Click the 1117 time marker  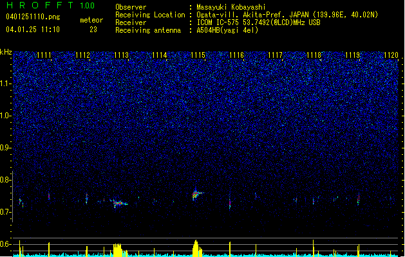(x=275, y=55)
